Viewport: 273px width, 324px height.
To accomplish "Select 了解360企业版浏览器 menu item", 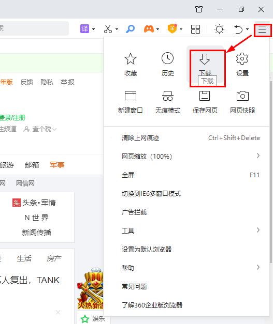I will pos(186,305).
